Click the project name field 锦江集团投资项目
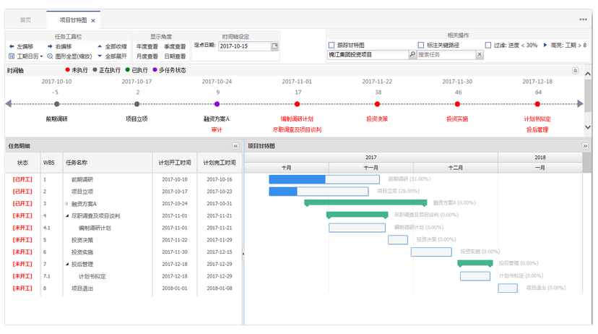The width and height of the screenshot is (598, 334). (368, 55)
